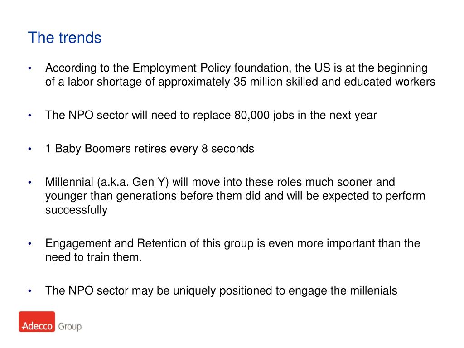Click the line Baby Boomers retires every 8 seconds

pyautogui.click(x=154, y=149)
